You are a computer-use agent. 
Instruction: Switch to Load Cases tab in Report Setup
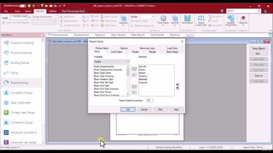pos(116,52)
